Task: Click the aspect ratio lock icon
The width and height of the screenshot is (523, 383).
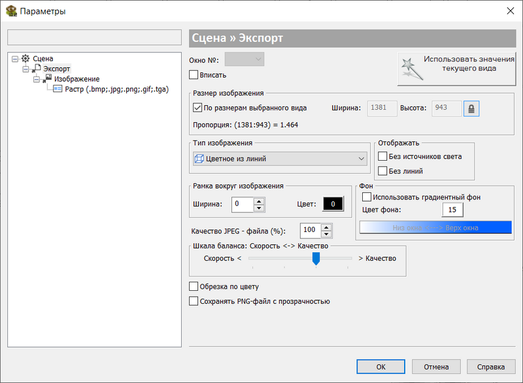Action: 471,108
